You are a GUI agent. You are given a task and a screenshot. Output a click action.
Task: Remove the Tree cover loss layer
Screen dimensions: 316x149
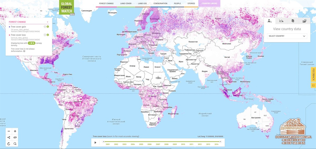[45, 35]
